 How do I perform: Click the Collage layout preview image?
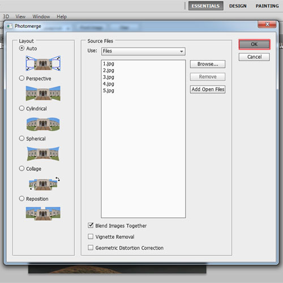(x=44, y=183)
